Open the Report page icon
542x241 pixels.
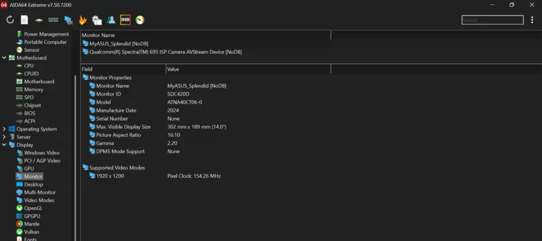(25, 20)
